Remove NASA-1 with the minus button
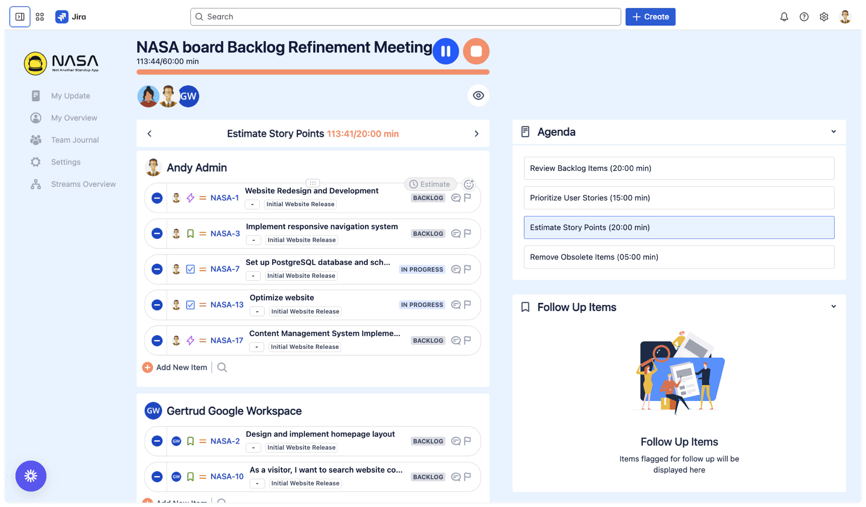Viewport: 866px width, 507px height. pos(157,198)
